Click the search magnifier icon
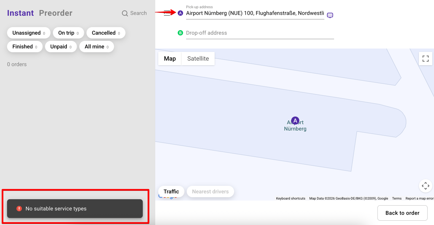 [x=125, y=13]
